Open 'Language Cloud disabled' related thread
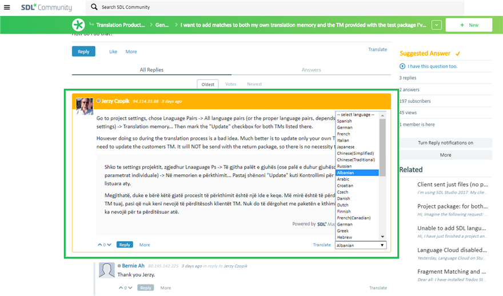Image resolution: width=503 pixels, height=296 pixels. coord(452,250)
